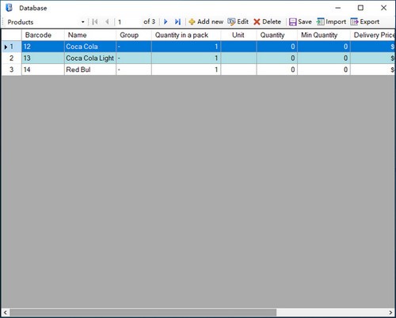Click the horizontal scrollbar left arrow
Screen dimensions: 396x318
6,312
